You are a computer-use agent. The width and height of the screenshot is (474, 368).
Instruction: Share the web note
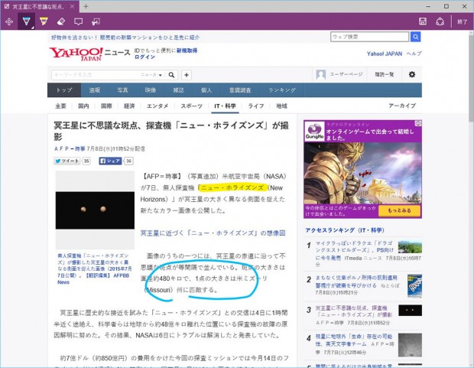[440, 21]
